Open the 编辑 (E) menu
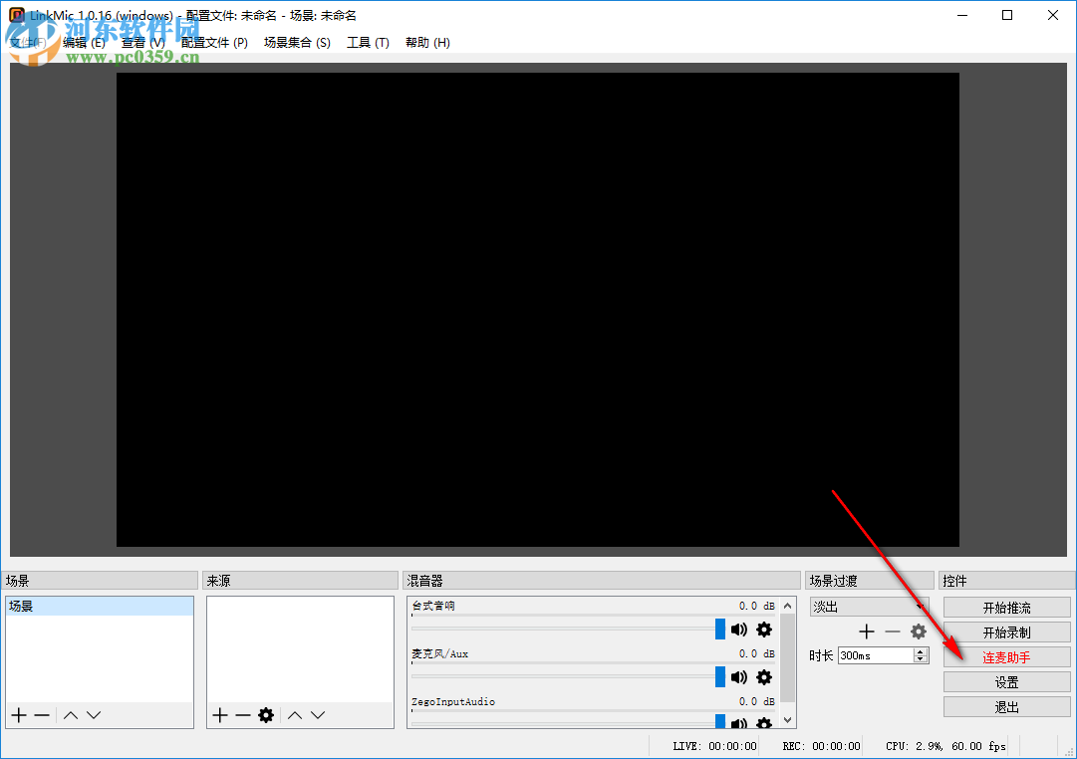This screenshot has width=1077, height=759. pyautogui.click(x=84, y=43)
